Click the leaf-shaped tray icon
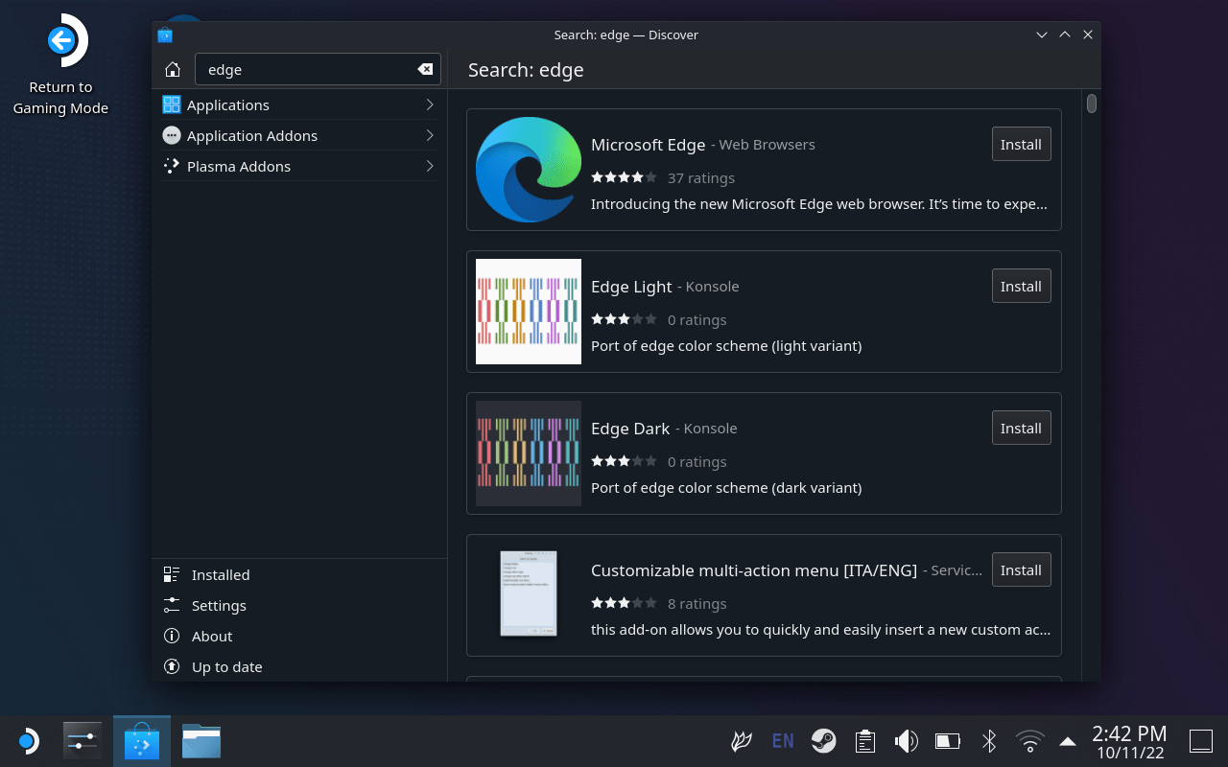Screen dimensions: 1228x767 click(742, 741)
